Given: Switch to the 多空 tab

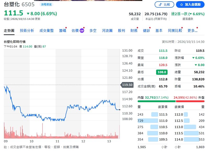Looking at the screenshot, I should click(x=93, y=31).
